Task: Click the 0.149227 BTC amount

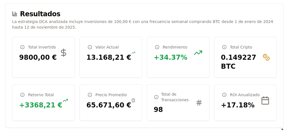Action: 238,62
